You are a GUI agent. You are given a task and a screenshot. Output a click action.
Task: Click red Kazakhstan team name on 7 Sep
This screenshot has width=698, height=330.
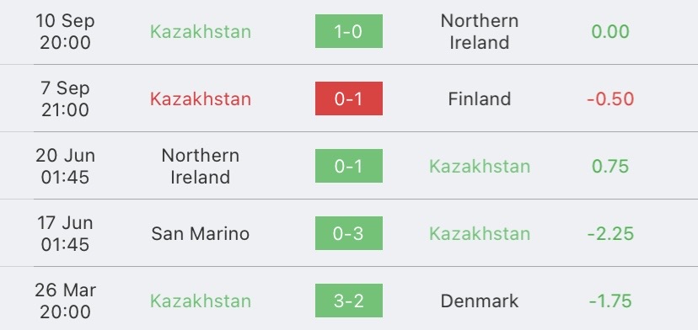point(201,98)
